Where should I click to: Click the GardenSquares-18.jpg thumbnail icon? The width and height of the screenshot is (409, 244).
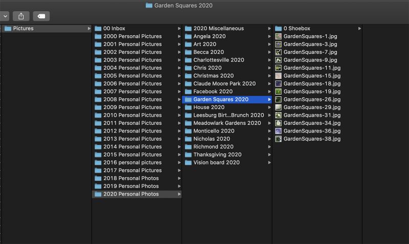(x=278, y=84)
